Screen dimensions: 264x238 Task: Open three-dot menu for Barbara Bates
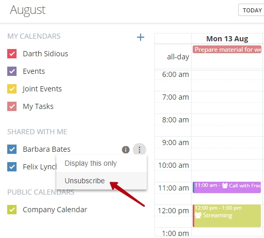139,150
